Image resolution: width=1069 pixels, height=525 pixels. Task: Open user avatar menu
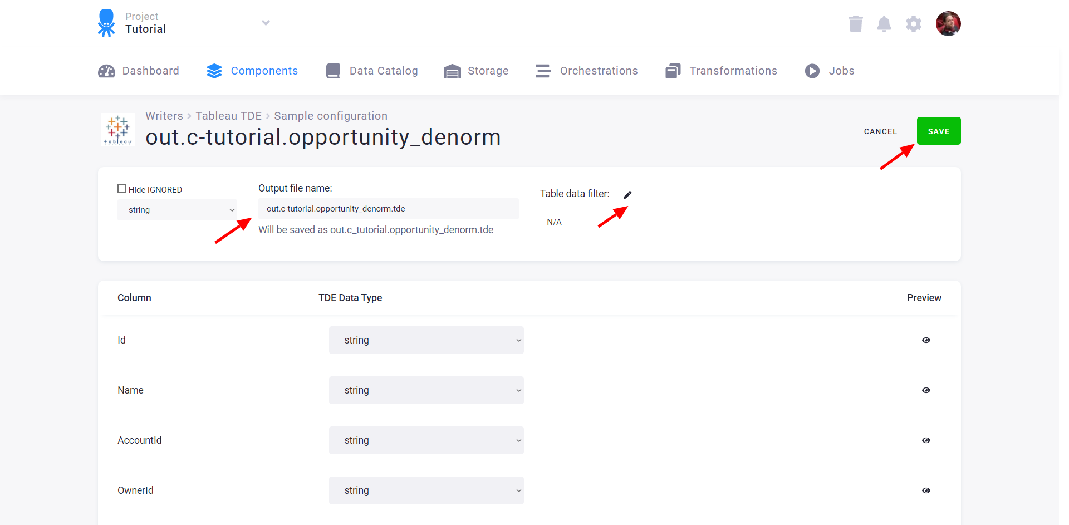click(x=948, y=23)
